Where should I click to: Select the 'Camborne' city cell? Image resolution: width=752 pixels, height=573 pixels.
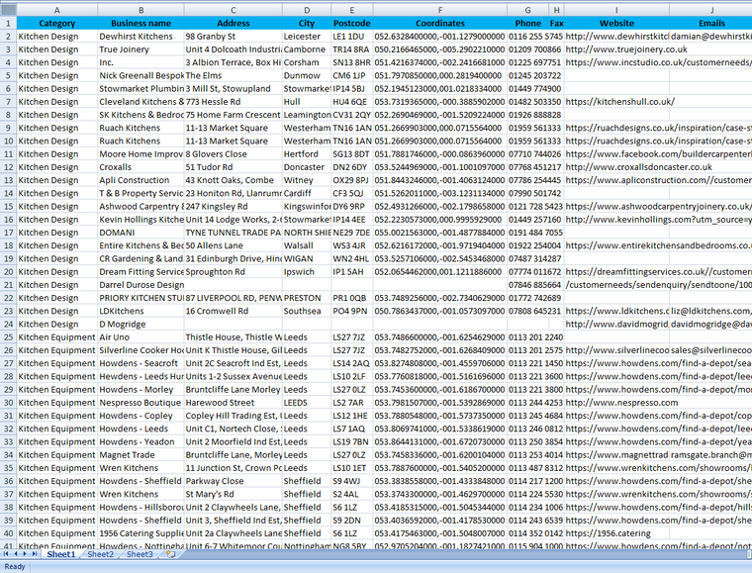(x=307, y=49)
